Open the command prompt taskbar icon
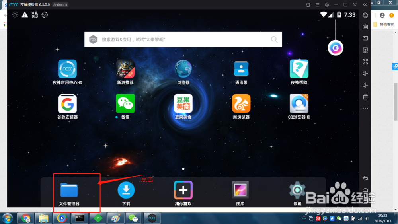 [x=80, y=218]
